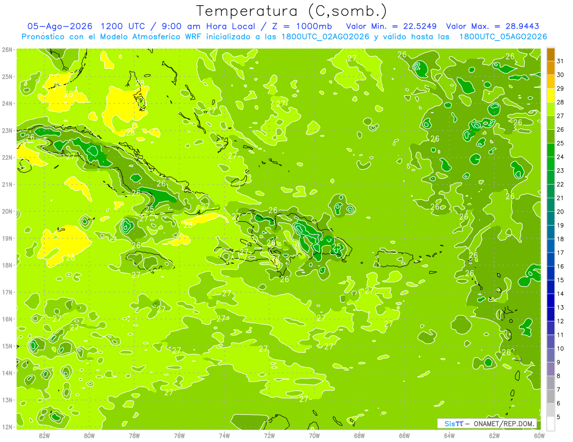The width and height of the screenshot is (573, 442).
Task: Click the latitude label "21N"
Action: pyautogui.click(x=7, y=185)
